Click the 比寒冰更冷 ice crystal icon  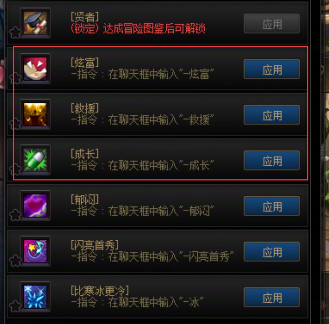35,297
